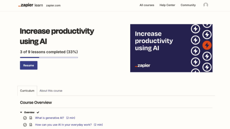Click the zapier logo inside course banner

point(143,65)
